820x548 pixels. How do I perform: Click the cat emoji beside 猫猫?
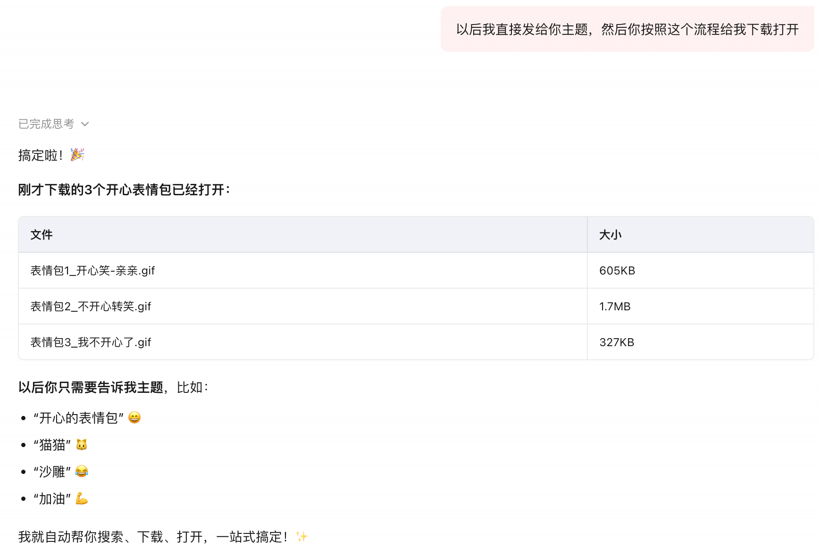click(82, 445)
